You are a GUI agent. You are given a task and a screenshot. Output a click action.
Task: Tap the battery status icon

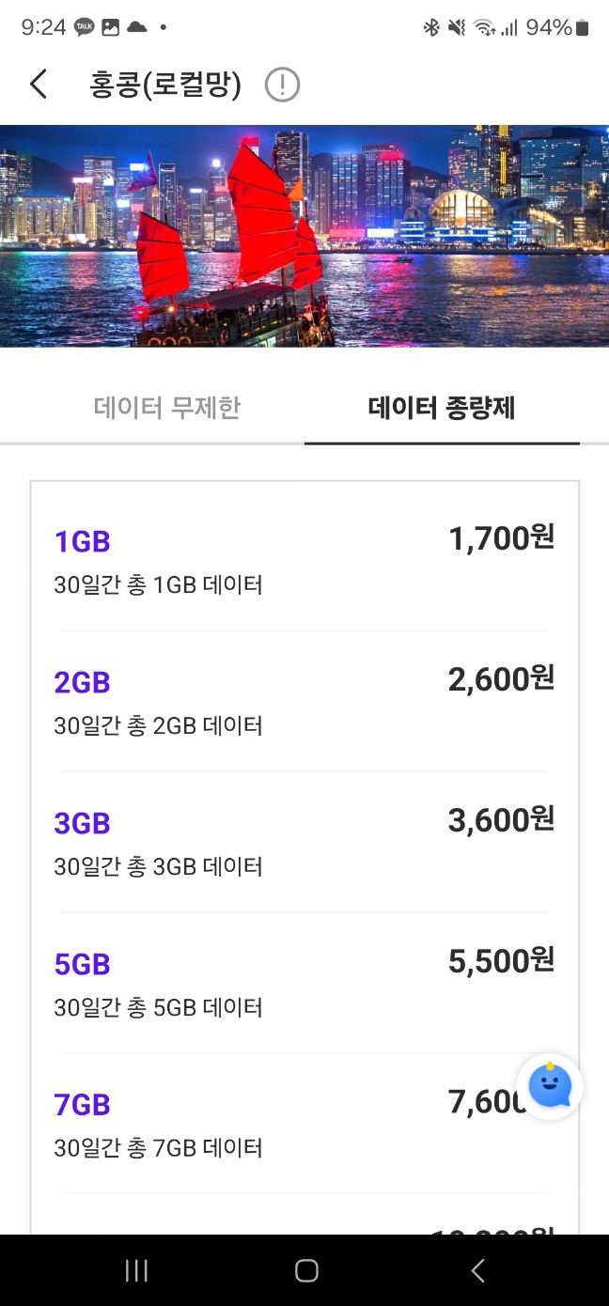coord(583,27)
